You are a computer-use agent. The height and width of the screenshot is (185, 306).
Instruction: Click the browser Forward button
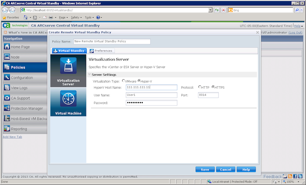coord(12,10)
